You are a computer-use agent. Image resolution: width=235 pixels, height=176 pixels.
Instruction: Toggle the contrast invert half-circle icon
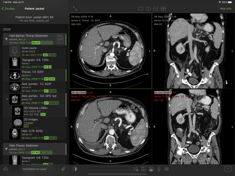(x=75, y=169)
